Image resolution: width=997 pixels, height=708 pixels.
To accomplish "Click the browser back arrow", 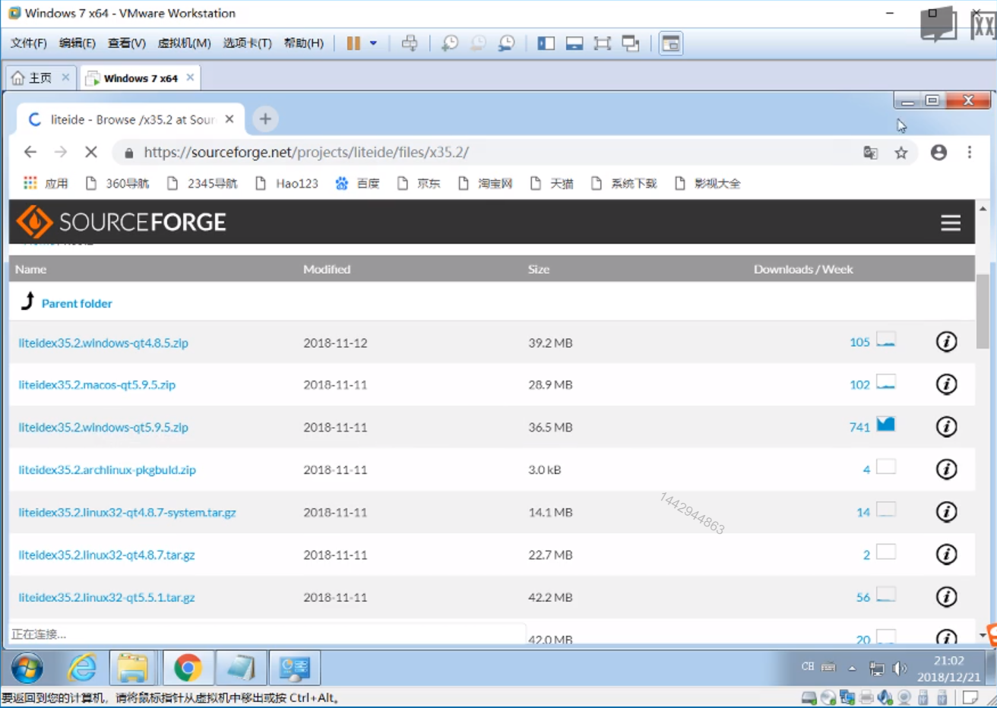I will click(x=30, y=152).
